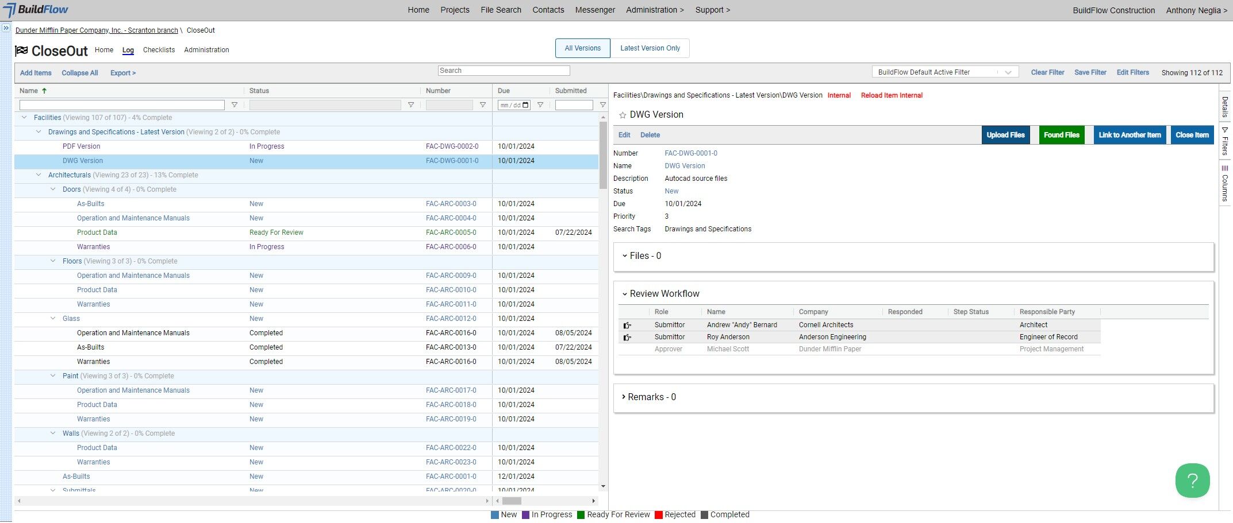The image size is (1233, 523).
Task: Expand the Remarks section
Action: pos(624,397)
